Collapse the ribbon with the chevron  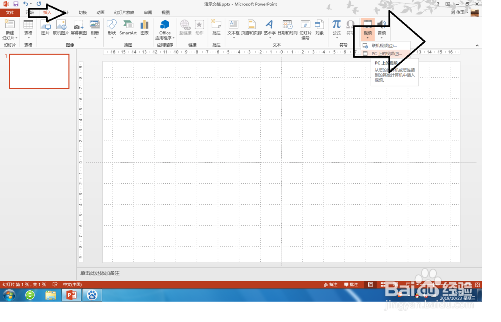point(477,46)
